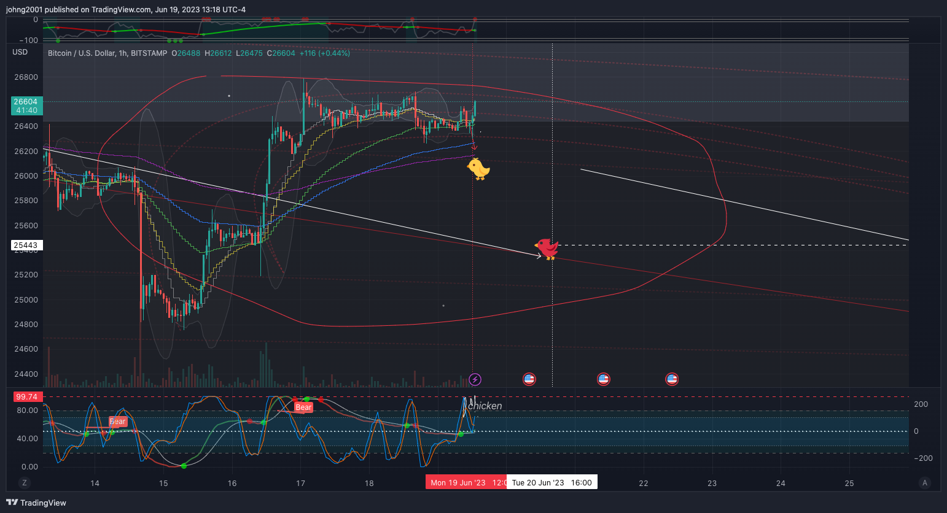The image size is (947, 513).
Task: Click the -200 right oscillator scale label
Action: pos(923,458)
